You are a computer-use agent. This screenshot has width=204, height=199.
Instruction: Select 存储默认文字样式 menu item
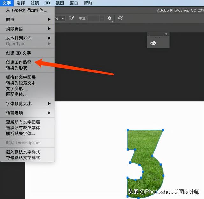27,158
